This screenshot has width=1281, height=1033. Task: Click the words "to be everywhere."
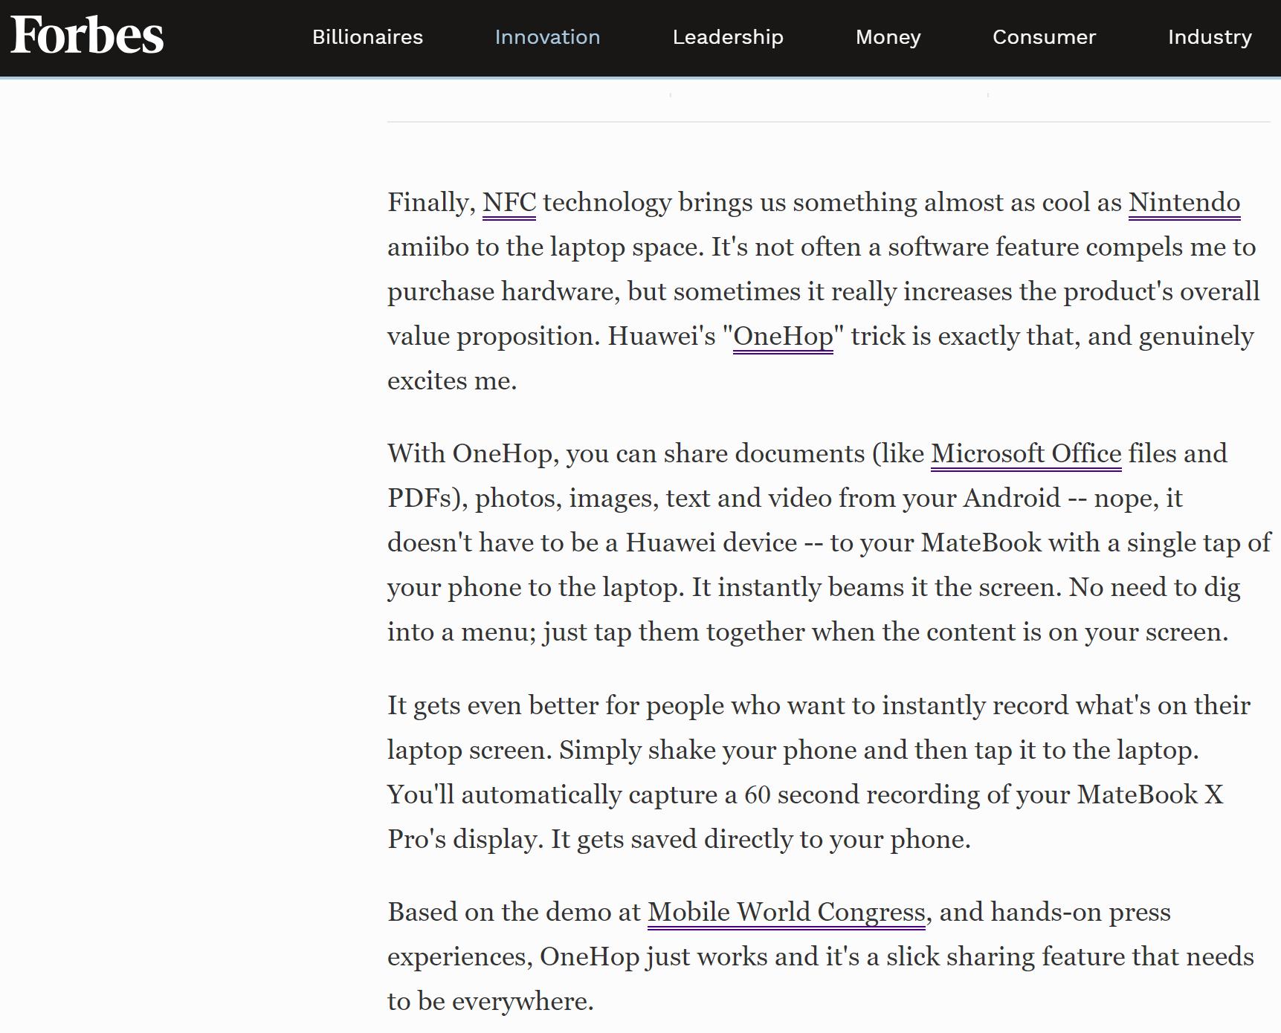click(491, 1002)
